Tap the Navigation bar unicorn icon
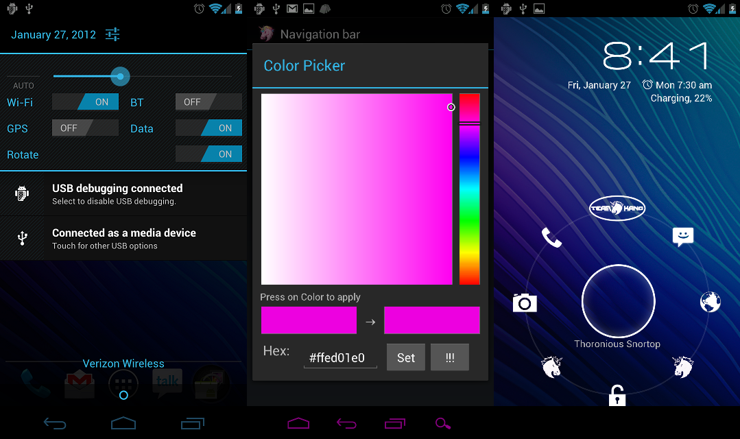This screenshot has width=740, height=439. (267, 34)
